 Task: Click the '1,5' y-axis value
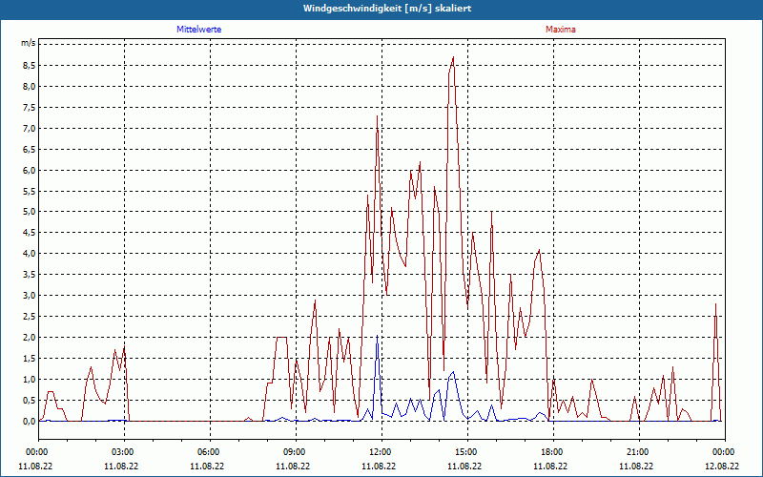(29, 359)
